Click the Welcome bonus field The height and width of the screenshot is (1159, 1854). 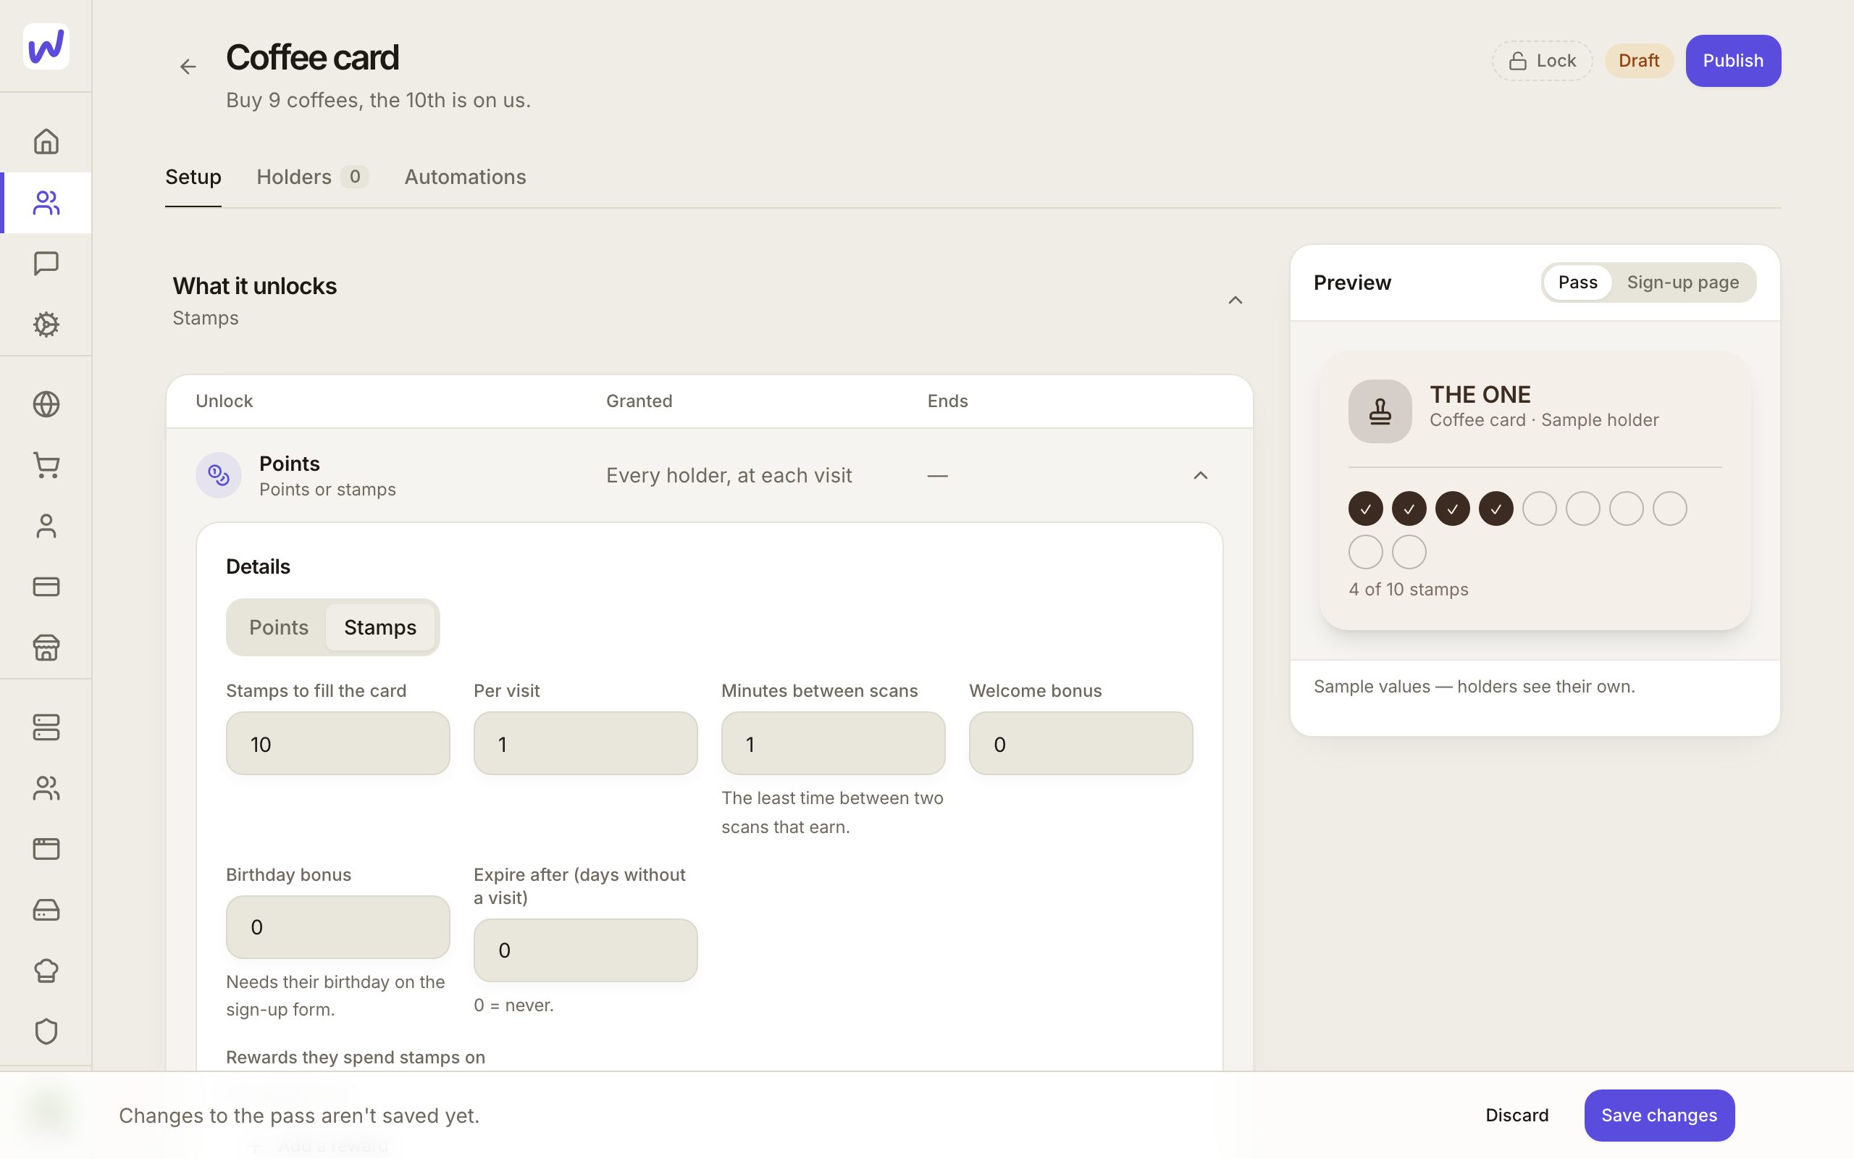tap(1081, 743)
